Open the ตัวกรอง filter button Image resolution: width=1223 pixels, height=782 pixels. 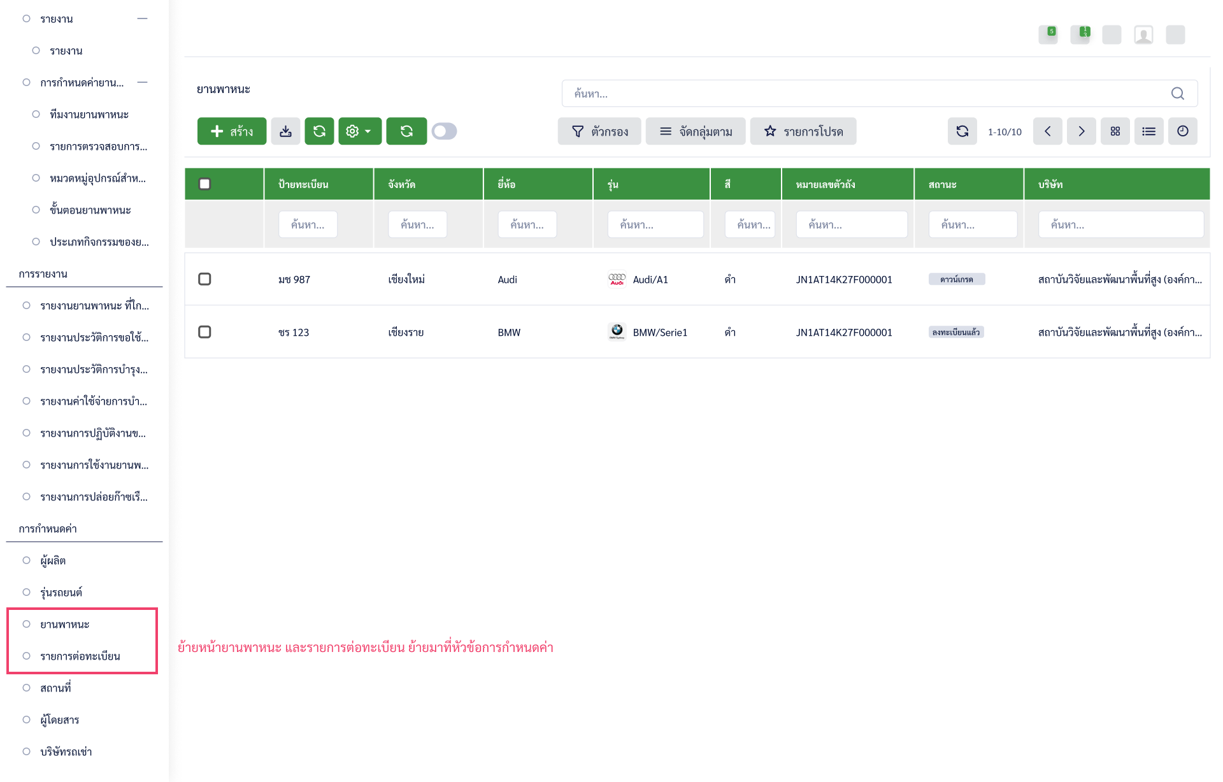point(599,131)
